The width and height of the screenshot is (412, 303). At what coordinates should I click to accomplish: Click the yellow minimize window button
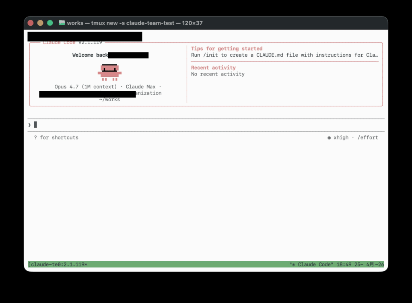tap(40, 23)
